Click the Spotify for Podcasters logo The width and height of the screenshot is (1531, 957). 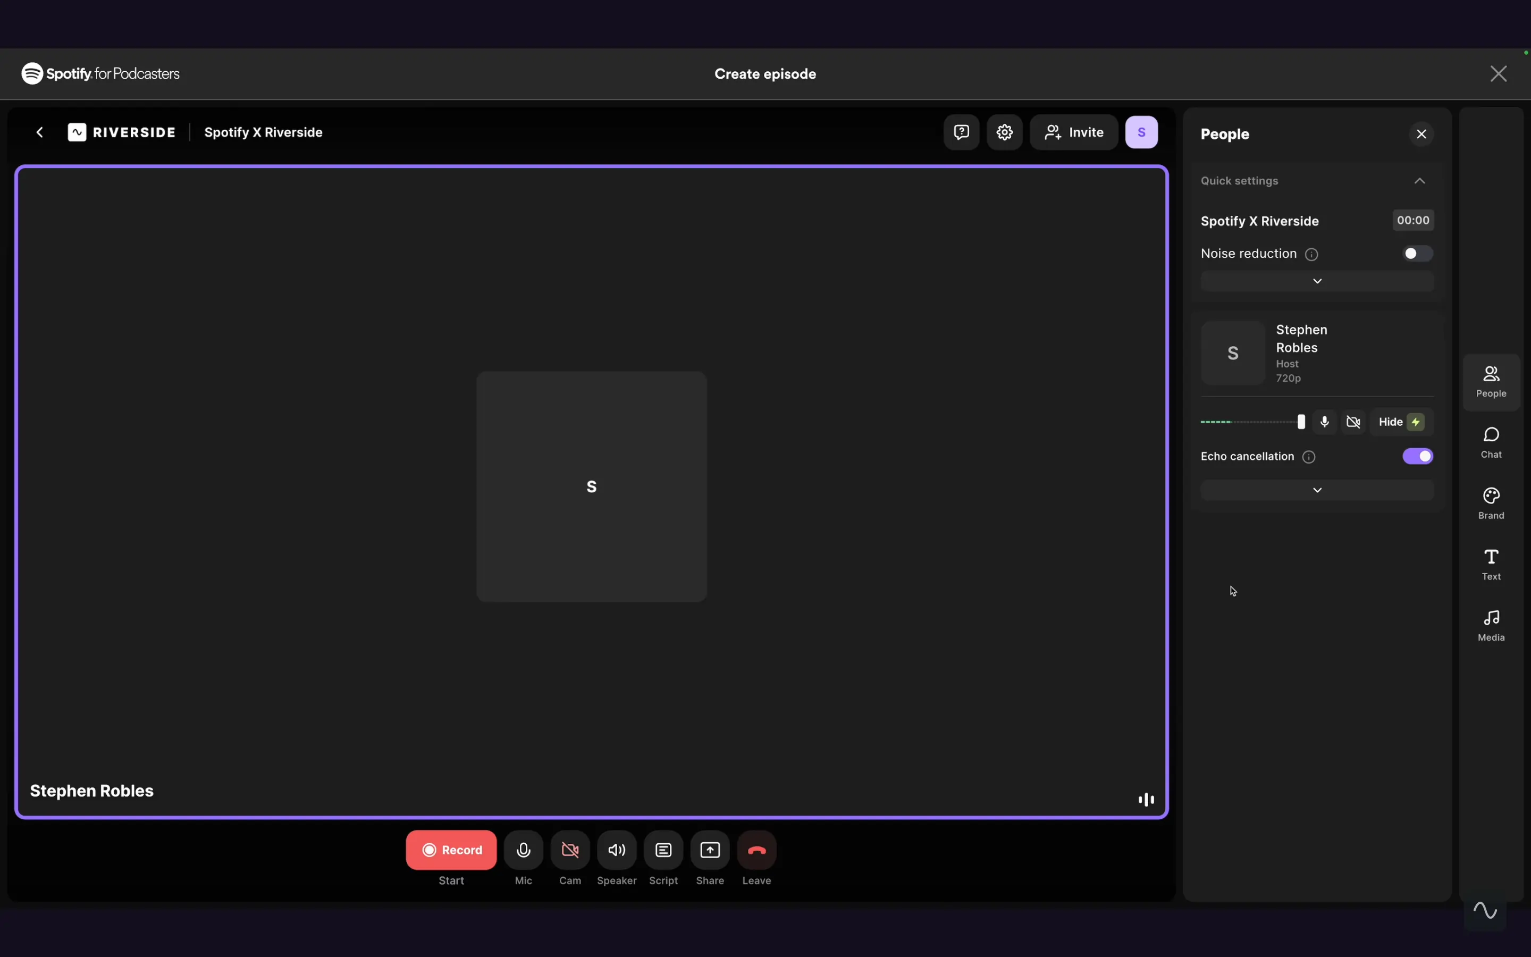pos(100,73)
